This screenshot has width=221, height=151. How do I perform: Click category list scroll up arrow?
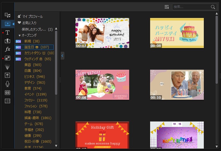coord(56,29)
